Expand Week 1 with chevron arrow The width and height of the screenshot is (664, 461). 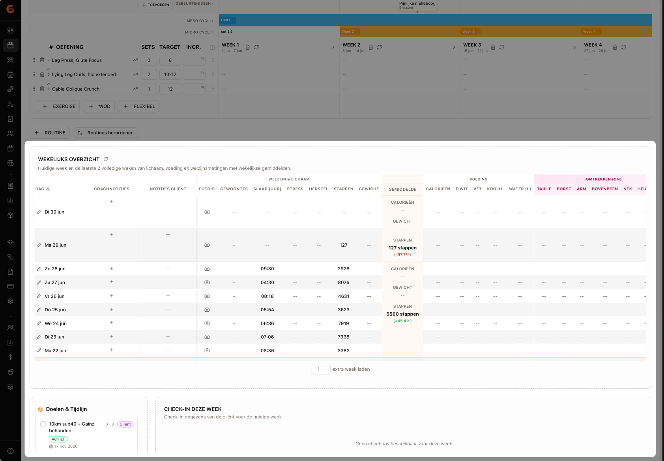click(x=333, y=47)
